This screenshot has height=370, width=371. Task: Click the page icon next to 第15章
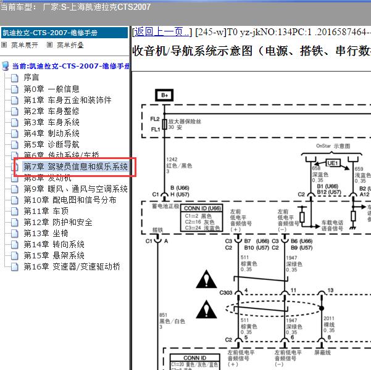[15, 256]
